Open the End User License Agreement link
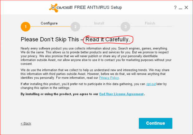This screenshot has height=135, width=193. [121, 94]
